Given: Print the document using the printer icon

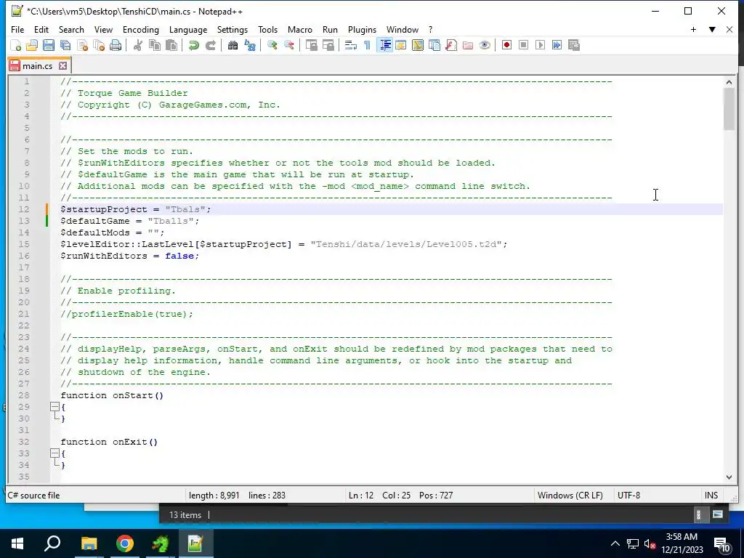Looking at the screenshot, I should (x=116, y=45).
